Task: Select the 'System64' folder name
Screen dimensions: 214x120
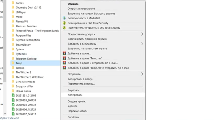Action: pos(21,54)
